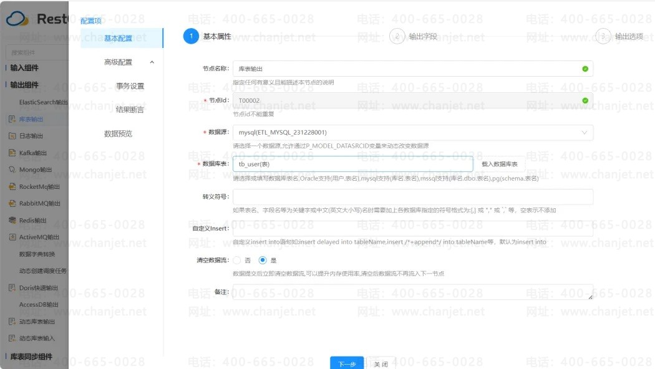This screenshot has width=655, height=369.
Task: Select 数据字典转换 in sidebar
Action: pos(37,254)
